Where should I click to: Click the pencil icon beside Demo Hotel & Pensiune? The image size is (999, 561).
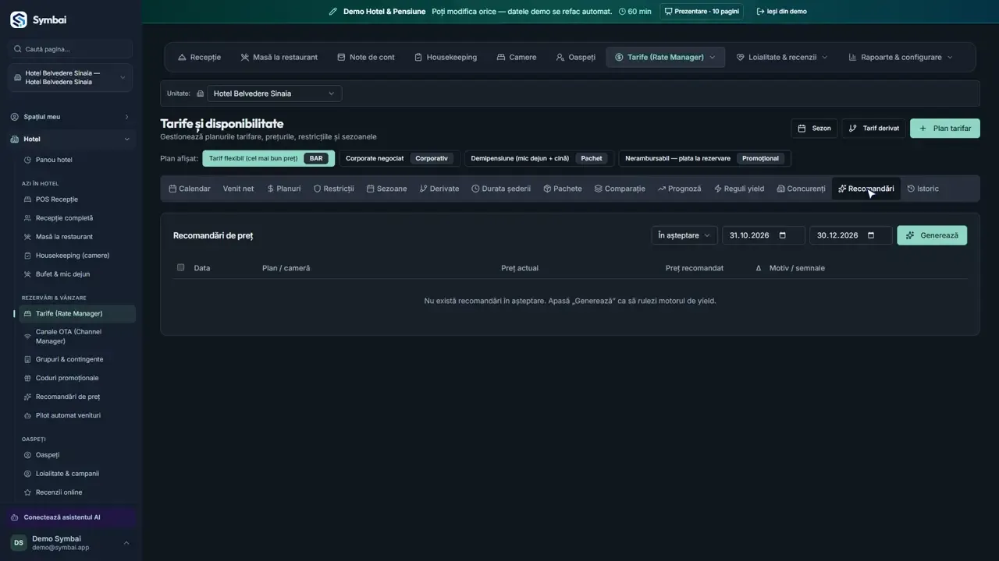click(333, 12)
